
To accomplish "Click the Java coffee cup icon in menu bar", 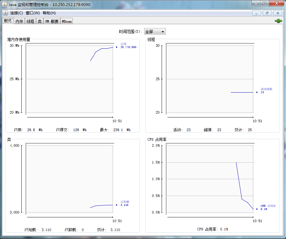I will pyautogui.click(x=5, y=13).
